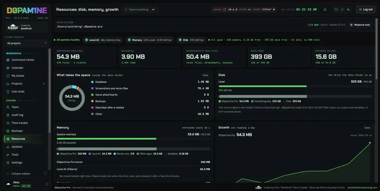The width and height of the screenshot is (380, 191).
Task: Click the Updates download icon
Action: [8, 147]
